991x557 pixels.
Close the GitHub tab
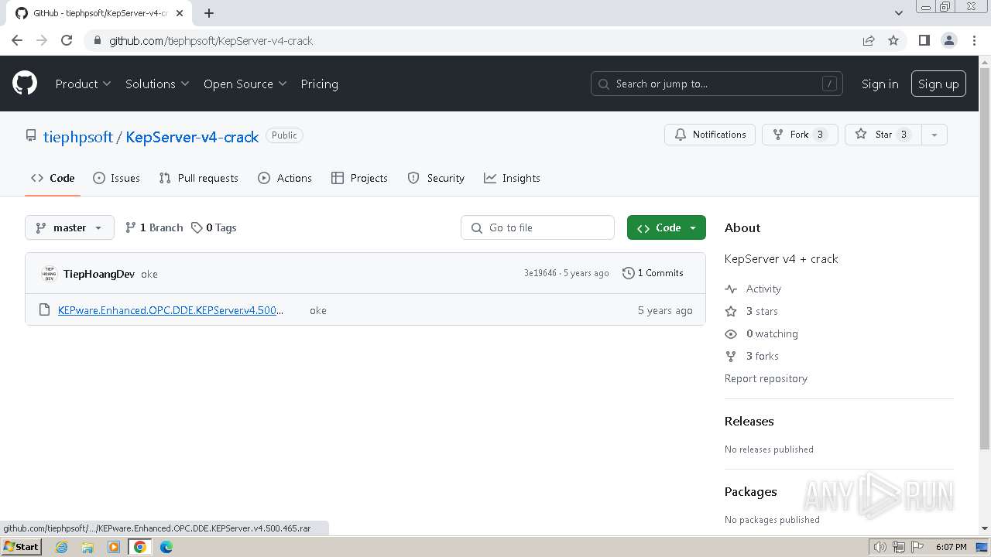tap(180, 13)
